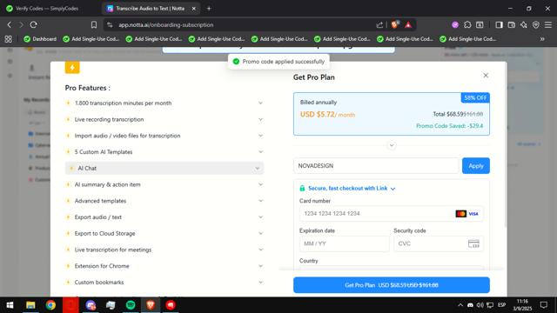Open the Leo AI star icon
Image resolution: width=557 pixels, height=313 pixels.
[x=524, y=25]
